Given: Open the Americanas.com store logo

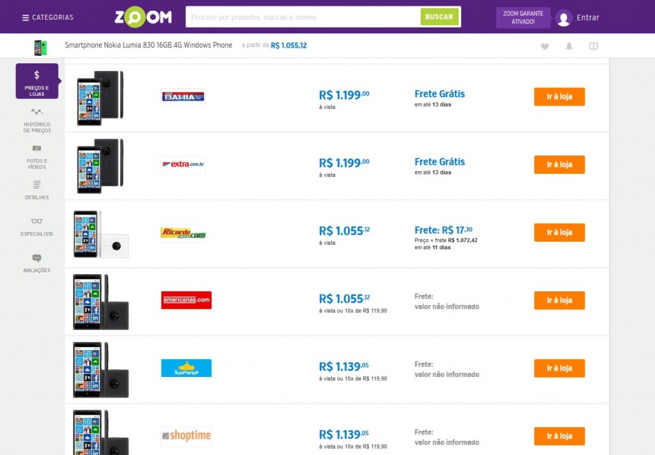Looking at the screenshot, I should 186,300.
